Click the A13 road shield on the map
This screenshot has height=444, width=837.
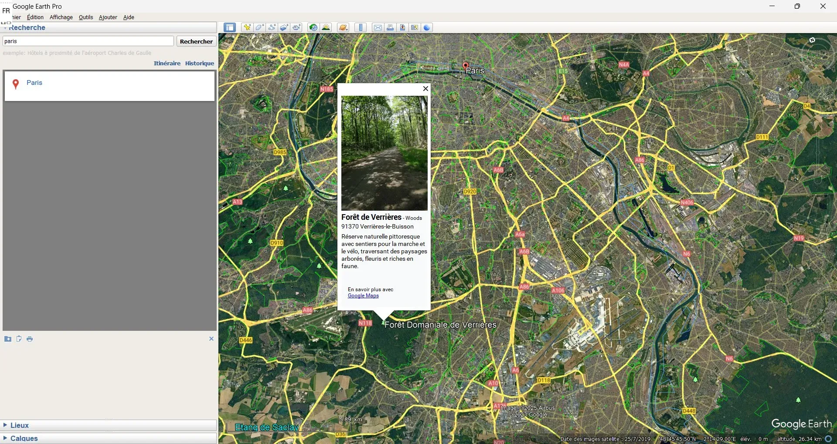tap(237, 202)
